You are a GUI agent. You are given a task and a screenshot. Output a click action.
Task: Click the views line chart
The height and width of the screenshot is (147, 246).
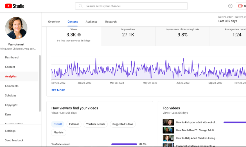148,69
